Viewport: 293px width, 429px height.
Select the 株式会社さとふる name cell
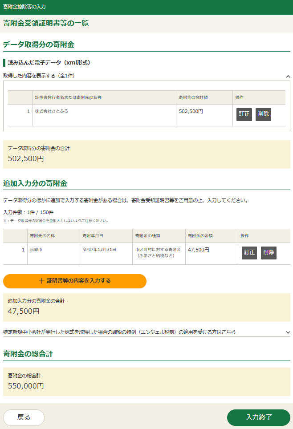(52, 111)
